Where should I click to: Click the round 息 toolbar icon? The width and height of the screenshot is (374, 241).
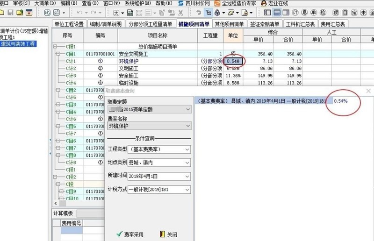(304, 13)
